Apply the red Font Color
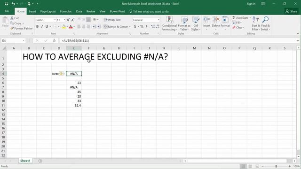Screen dimensions: 301x169 71,27
